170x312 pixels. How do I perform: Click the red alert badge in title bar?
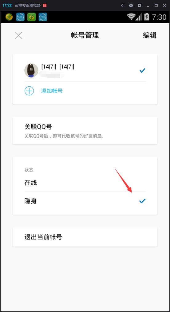pyautogui.click(x=45, y=6)
